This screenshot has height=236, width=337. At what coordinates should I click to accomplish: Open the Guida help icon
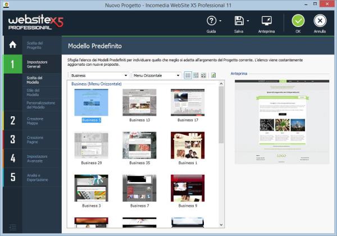pyautogui.click(x=211, y=21)
